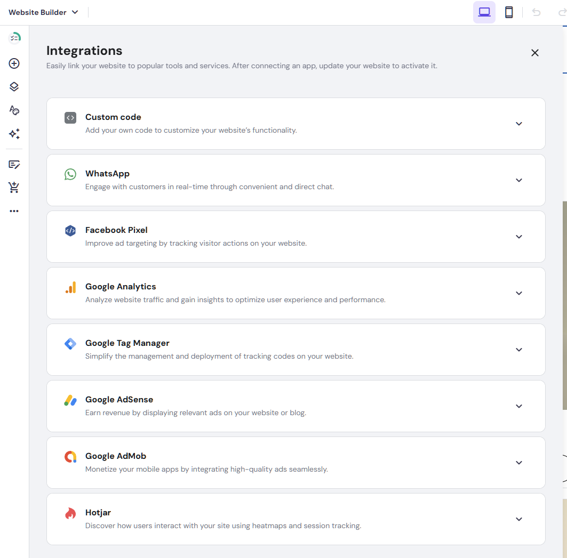Select the Facebook Pixel title
The height and width of the screenshot is (558, 567).
coord(116,230)
